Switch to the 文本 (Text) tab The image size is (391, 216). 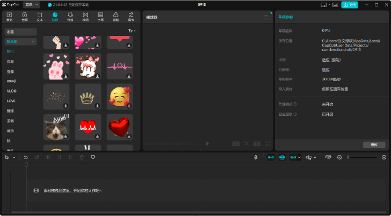click(x=40, y=16)
